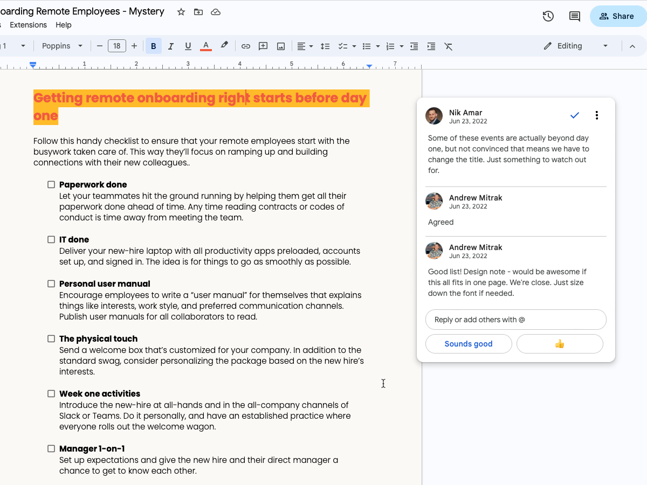Apply numbered list

(x=391, y=46)
